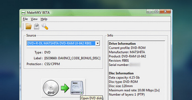Click the Protection CSS/CPPM value
Image resolution: width=192 pixels, height=100 pixels.
[x=52, y=64]
